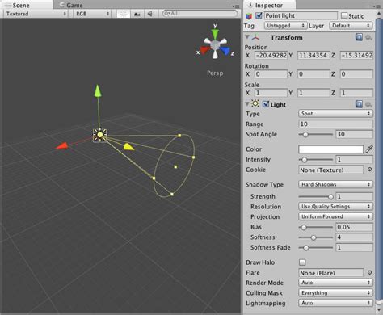
Task: Disable the Point light active checkbox
Action: point(259,15)
